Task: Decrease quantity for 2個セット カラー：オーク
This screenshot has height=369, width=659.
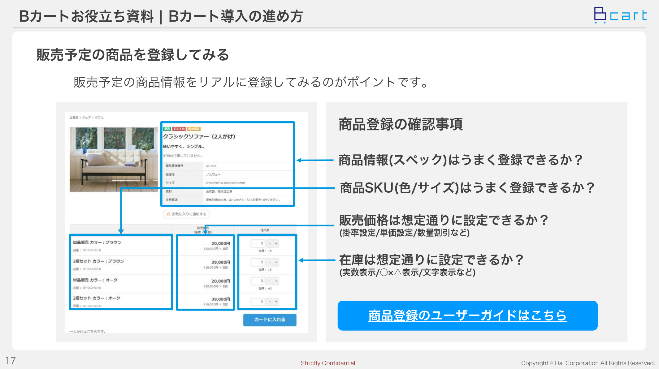Action: click(x=270, y=302)
